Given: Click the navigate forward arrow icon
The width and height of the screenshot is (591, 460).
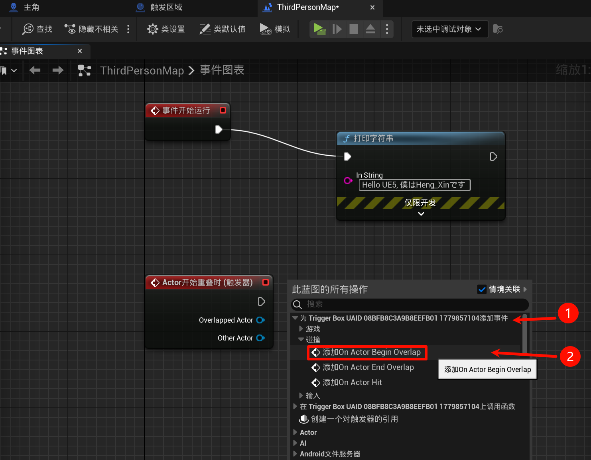Looking at the screenshot, I should [58, 70].
